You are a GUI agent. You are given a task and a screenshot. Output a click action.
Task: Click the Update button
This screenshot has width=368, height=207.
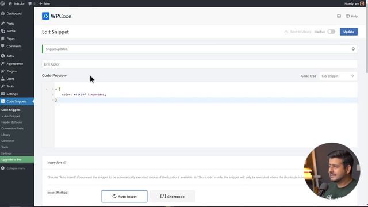(348, 32)
